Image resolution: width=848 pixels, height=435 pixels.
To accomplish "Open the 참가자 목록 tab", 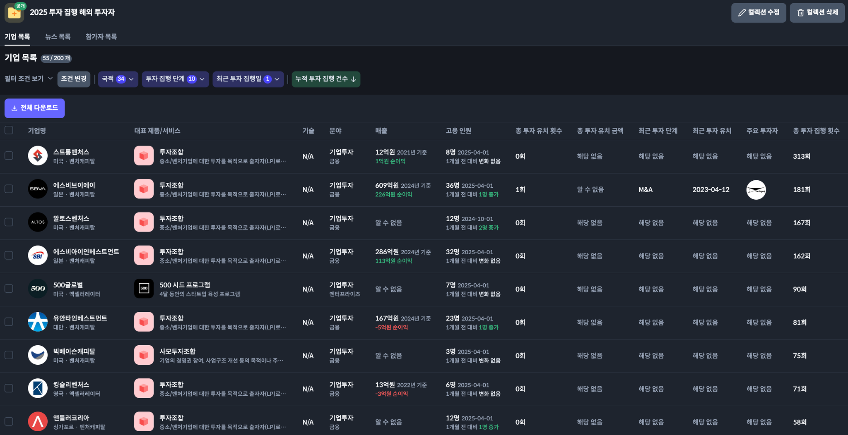I will pyautogui.click(x=101, y=37).
